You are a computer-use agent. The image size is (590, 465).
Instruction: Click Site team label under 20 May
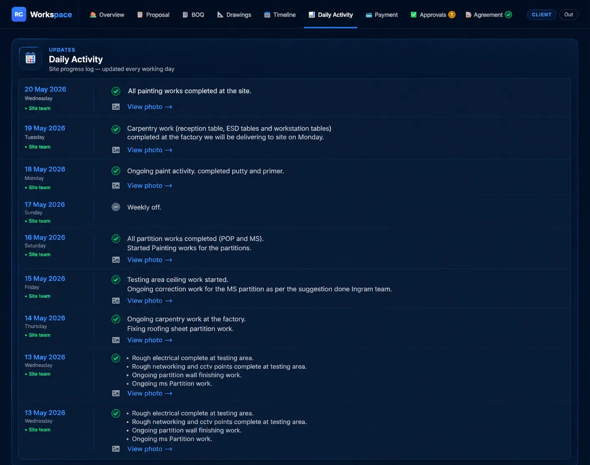click(38, 108)
